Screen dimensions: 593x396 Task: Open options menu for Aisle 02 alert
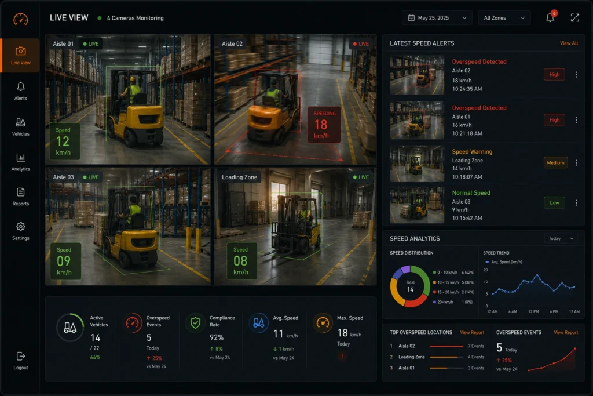click(576, 75)
